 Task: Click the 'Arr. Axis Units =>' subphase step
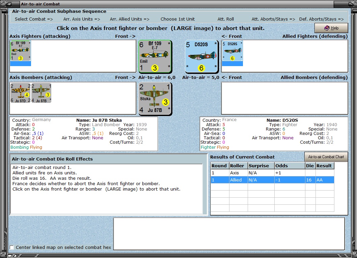tap(82, 19)
